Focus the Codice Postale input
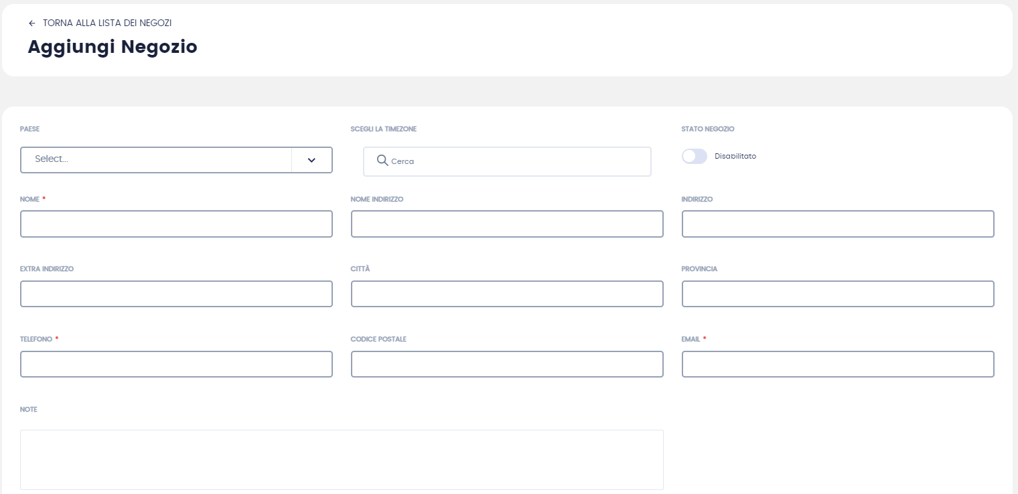1018x494 pixels. (x=507, y=364)
